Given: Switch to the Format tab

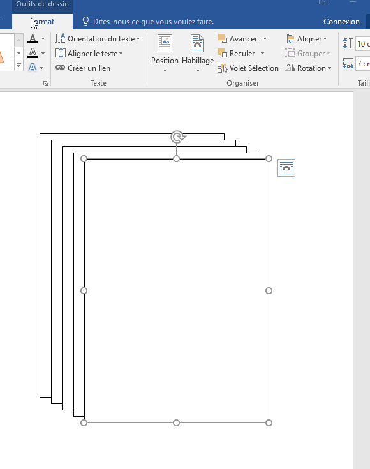Looking at the screenshot, I should 43,22.
